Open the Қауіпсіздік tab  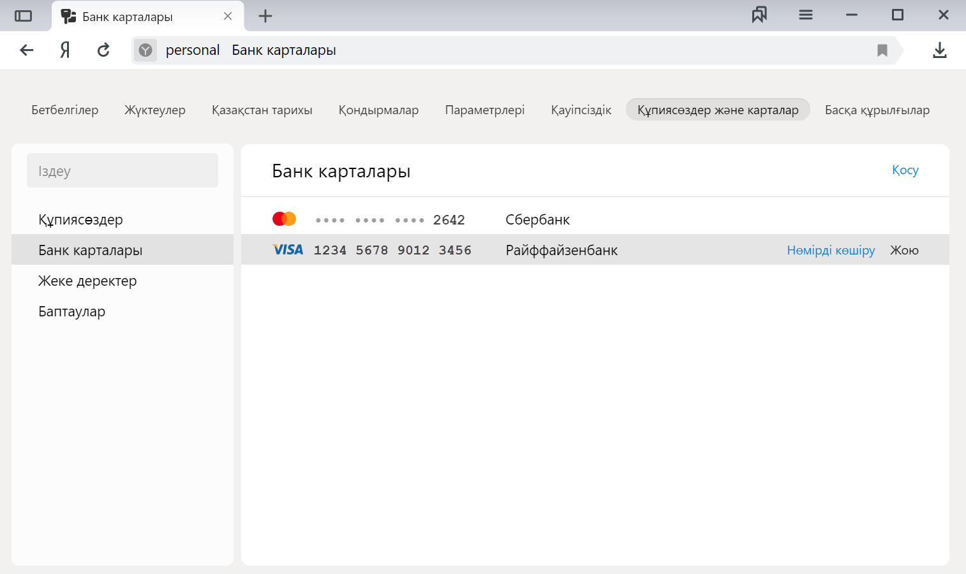pyautogui.click(x=581, y=110)
